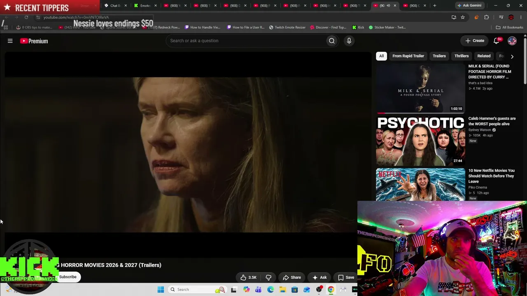Open Chrome extensions puzzle icon

click(486, 17)
